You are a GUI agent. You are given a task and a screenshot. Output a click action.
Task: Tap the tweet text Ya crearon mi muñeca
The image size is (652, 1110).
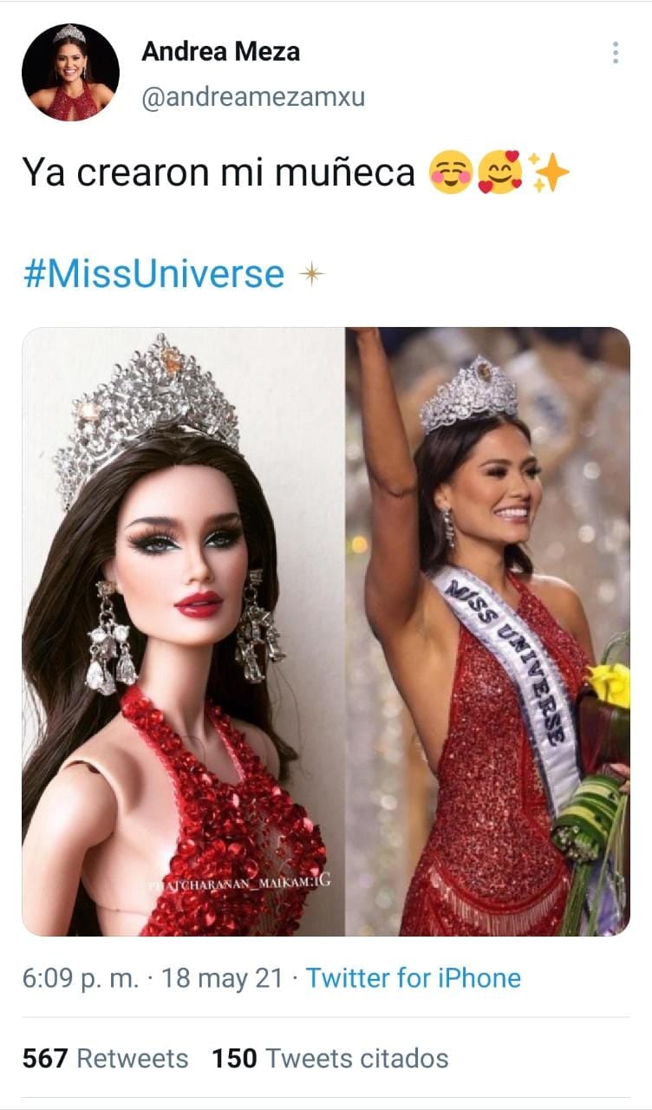[x=218, y=173]
